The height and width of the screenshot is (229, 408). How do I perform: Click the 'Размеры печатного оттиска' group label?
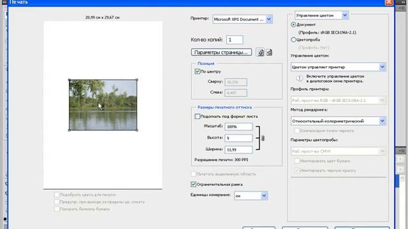pyautogui.click(x=224, y=108)
